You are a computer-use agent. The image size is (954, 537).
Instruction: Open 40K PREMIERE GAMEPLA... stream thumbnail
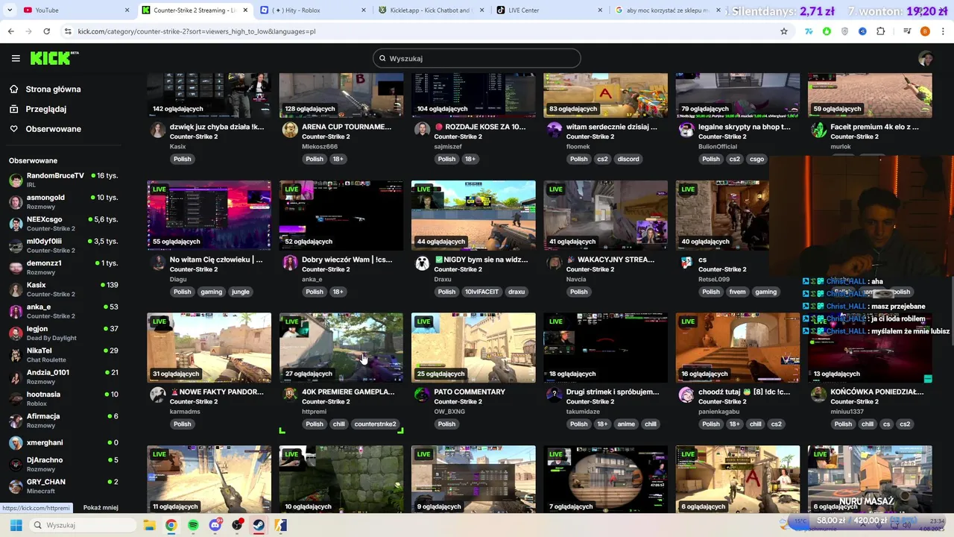341,348
